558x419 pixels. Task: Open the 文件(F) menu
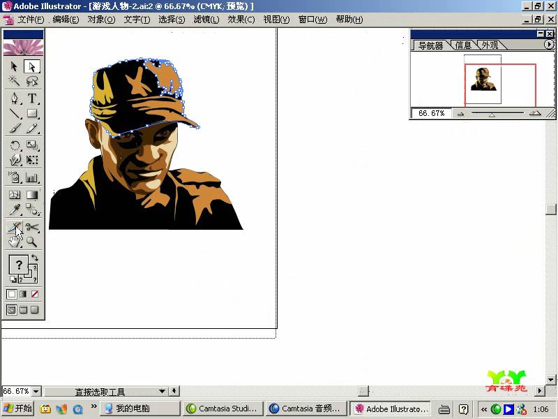(x=31, y=20)
